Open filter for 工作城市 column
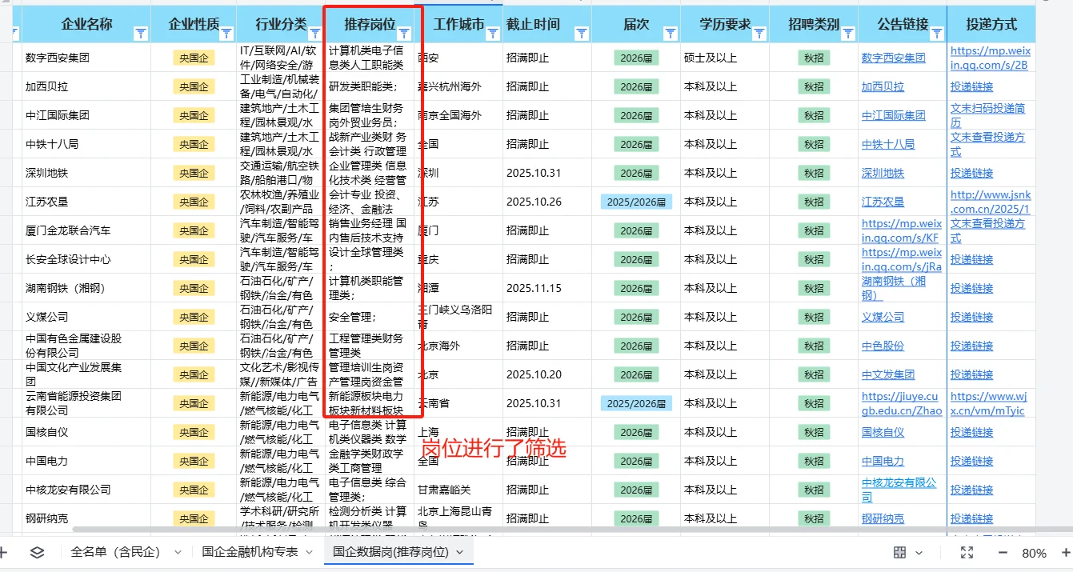The width and height of the screenshot is (1073, 572). click(493, 33)
